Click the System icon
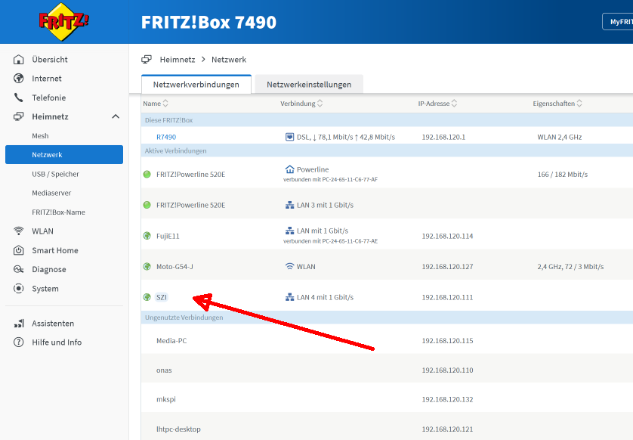Image resolution: width=633 pixels, height=440 pixels. (19, 289)
